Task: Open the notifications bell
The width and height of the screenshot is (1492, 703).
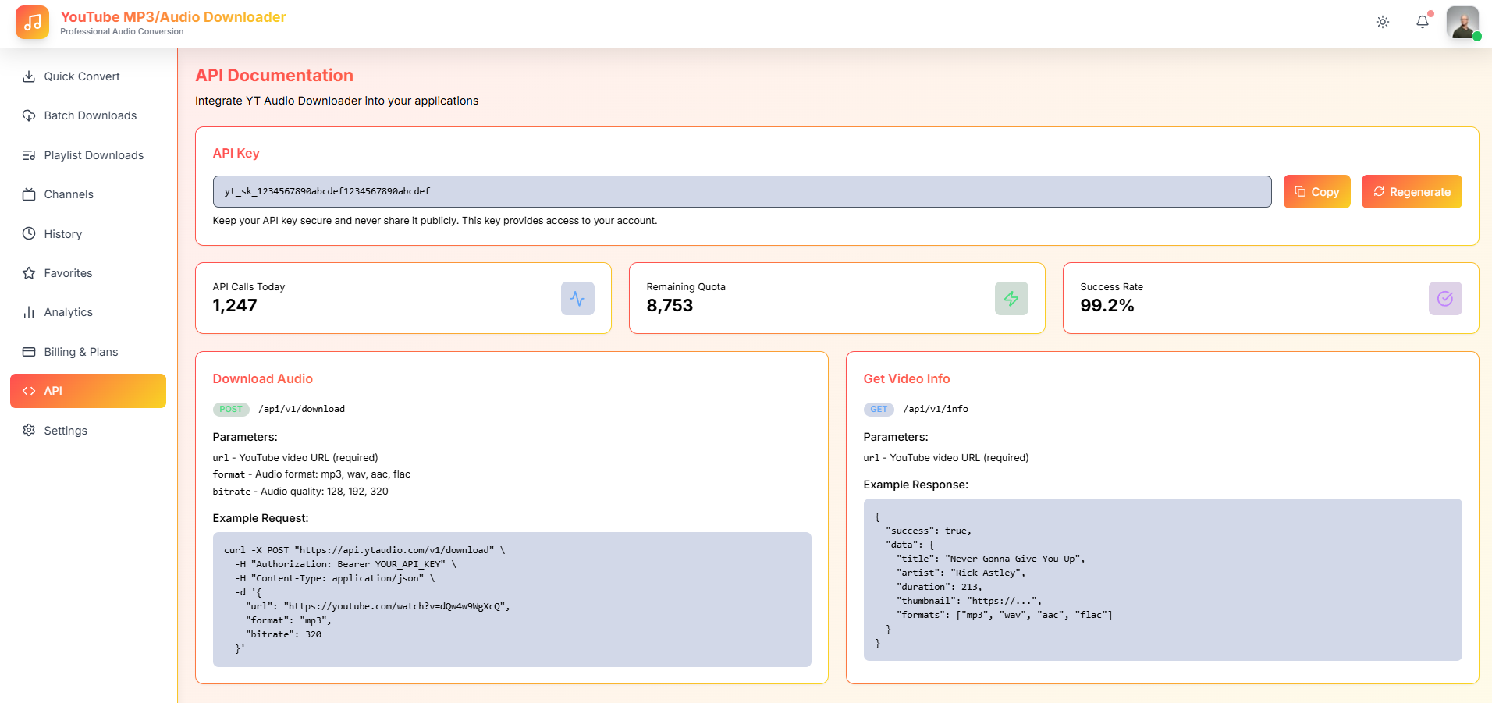Action: tap(1422, 22)
